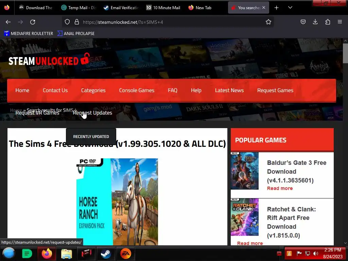
Task: Open the red app icon beside Steam on taskbar
Action: pyautogui.click(x=86, y=254)
